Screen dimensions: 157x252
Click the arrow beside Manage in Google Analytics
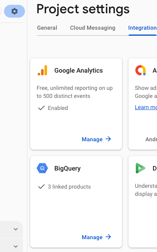click(108, 139)
